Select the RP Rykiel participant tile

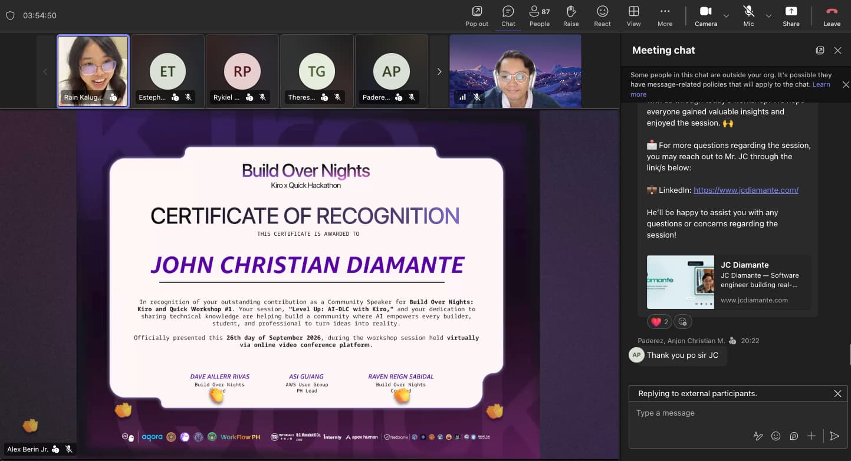pyautogui.click(x=242, y=71)
